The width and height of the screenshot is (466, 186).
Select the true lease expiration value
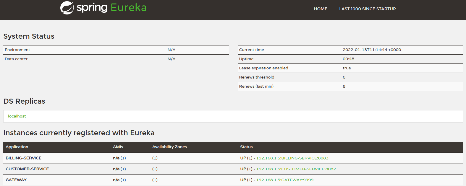(x=347, y=68)
